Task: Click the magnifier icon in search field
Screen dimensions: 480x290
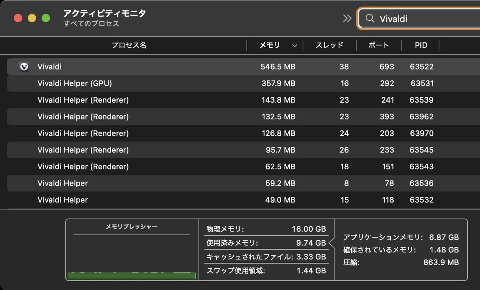Action: tap(370, 18)
